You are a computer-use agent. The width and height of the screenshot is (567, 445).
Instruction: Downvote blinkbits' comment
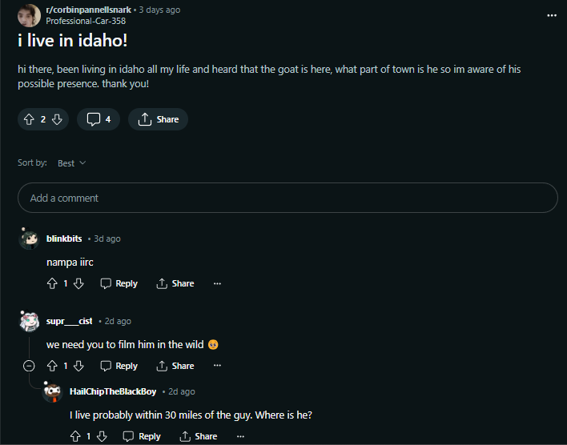[78, 283]
